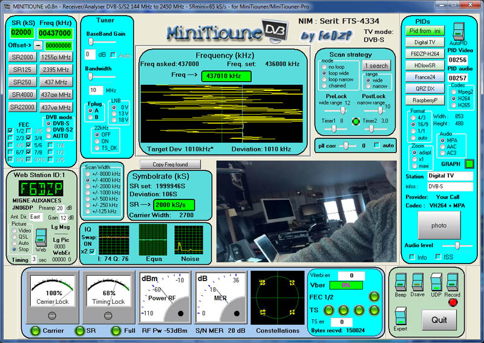The width and height of the screenshot is (484, 343).
Task: Click the Quit button
Action: [439, 320]
